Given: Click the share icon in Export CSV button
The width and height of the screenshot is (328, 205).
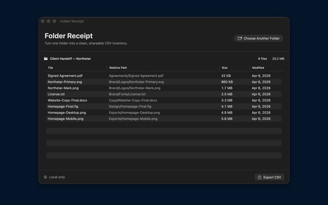Looking at the screenshot, I should pyautogui.click(x=260, y=177).
